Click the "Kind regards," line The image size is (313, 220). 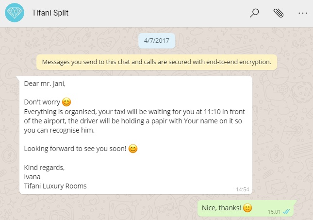point(44,168)
